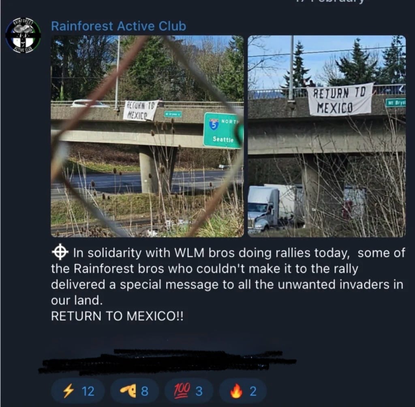This screenshot has height=407, width=415.
Task: Open the right photo showing the overpass
Action: pos(327,136)
